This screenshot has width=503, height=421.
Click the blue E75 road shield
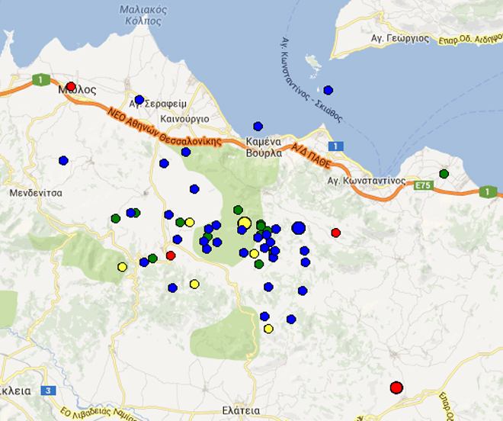click(425, 185)
